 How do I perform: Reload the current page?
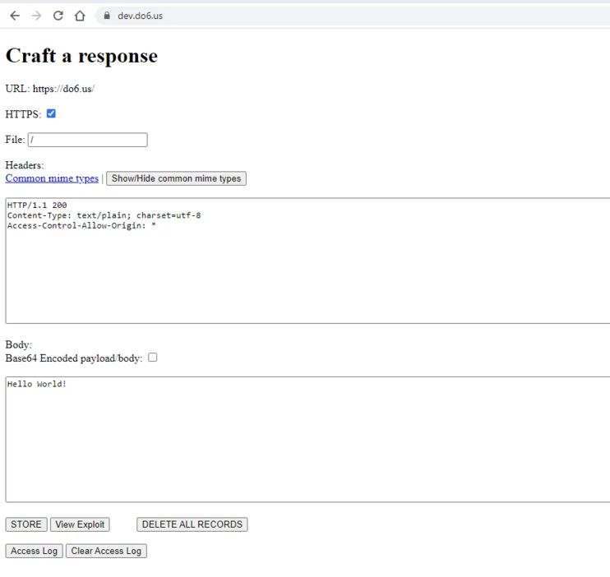click(x=58, y=16)
